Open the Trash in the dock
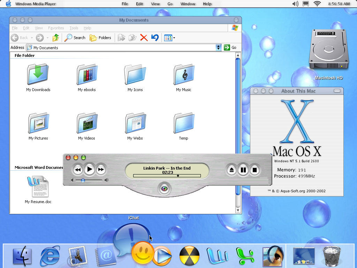 point(332,256)
